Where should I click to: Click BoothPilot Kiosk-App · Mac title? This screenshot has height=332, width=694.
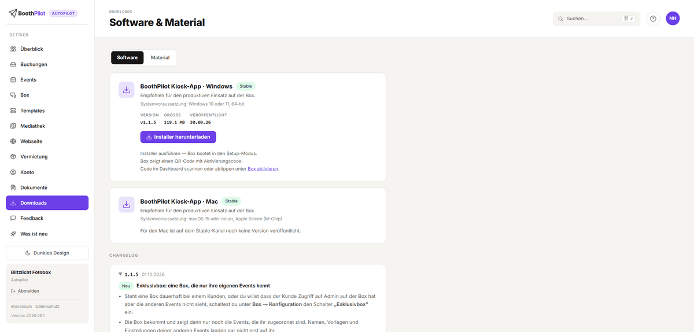click(x=179, y=201)
